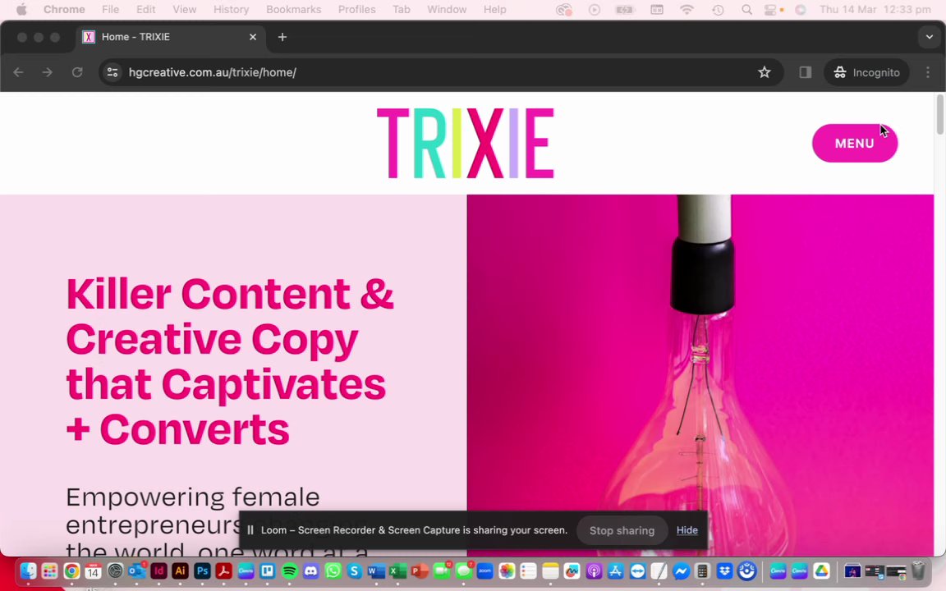Open the MENU button on the TRIXIE site
The width and height of the screenshot is (946, 591).
[x=854, y=143]
